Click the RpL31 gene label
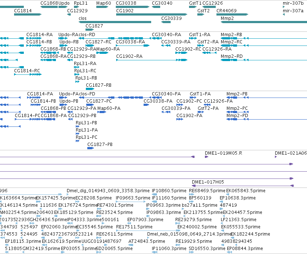Viewport: 307px width, 254px height. tap(81, 3)
